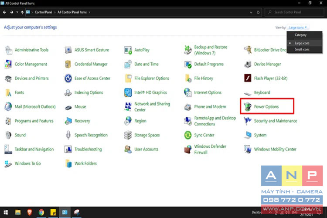This screenshot has width=327, height=218.
Task: Click the Device Manager link
Action: point(267,64)
